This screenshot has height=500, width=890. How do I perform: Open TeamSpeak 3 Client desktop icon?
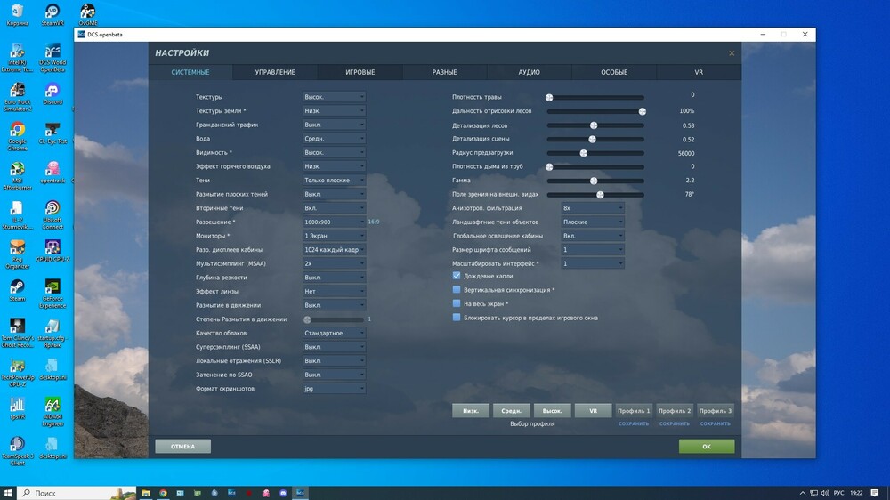pyautogui.click(x=17, y=451)
